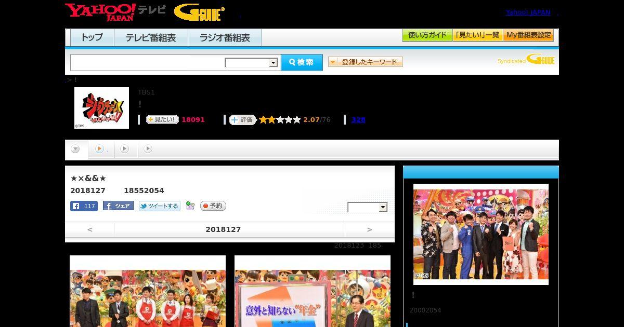Open the 328 reviews link
The height and width of the screenshot is (327, 624).
click(x=358, y=119)
